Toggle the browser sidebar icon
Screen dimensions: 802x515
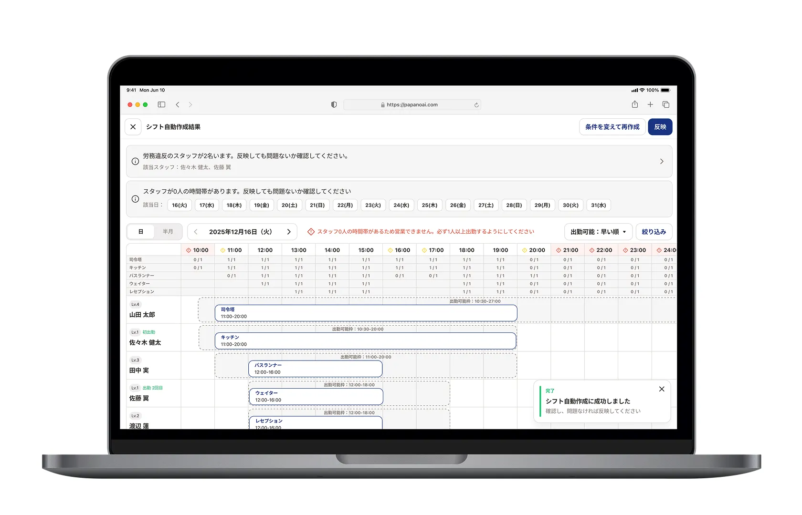click(161, 104)
